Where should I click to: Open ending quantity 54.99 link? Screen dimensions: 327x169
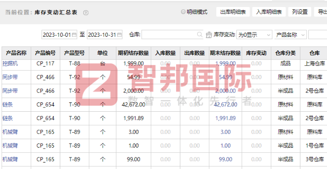click(x=226, y=77)
